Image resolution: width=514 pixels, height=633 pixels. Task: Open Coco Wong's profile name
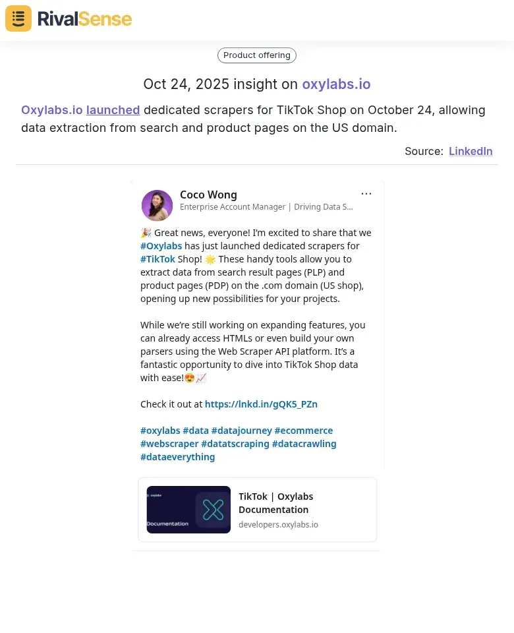coord(208,195)
